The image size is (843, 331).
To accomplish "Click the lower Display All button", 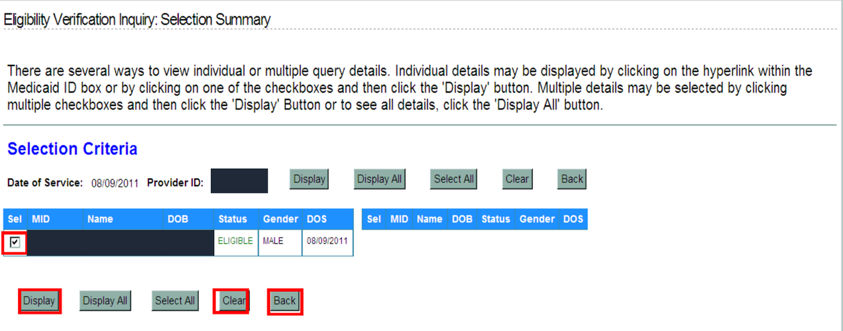I will (x=104, y=301).
